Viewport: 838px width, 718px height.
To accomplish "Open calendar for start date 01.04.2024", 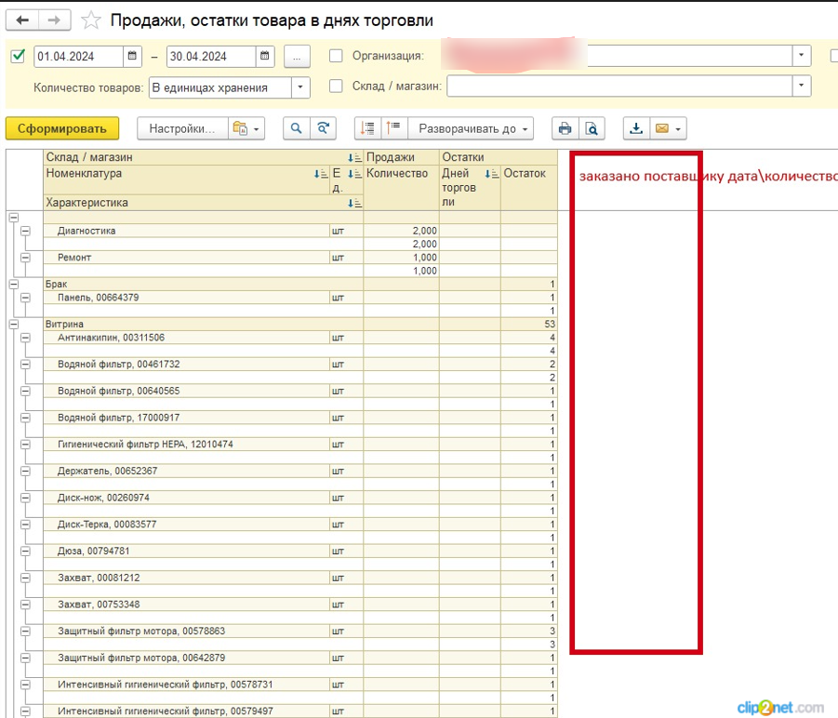I will tap(133, 56).
